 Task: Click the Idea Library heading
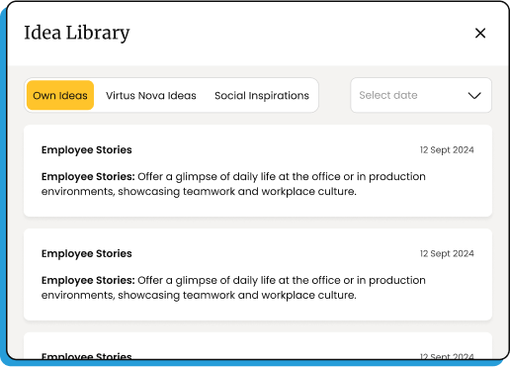(77, 33)
